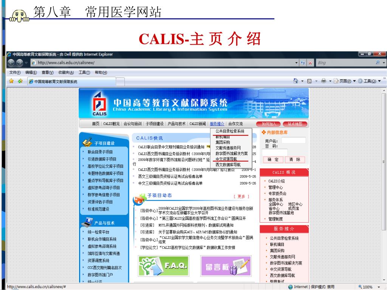The image size is (387, 290).
Task: Click CALIS概况 in site navigation
Action: [111, 124]
